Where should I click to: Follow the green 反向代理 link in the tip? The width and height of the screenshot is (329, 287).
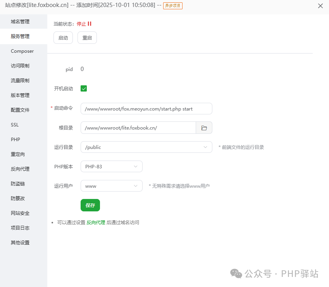click(x=96, y=222)
